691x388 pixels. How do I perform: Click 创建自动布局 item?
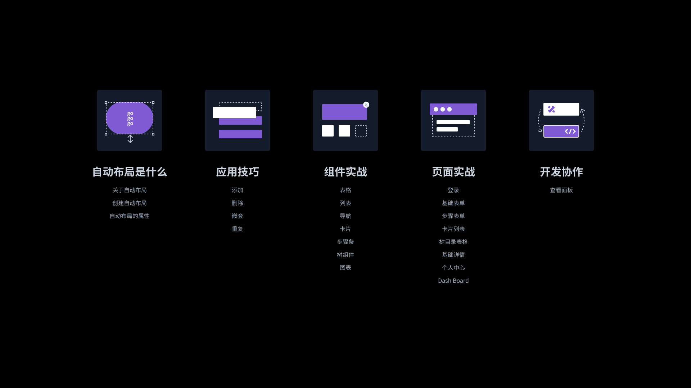pos(129,203)
